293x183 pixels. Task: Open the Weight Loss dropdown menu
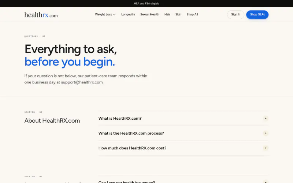105,14
